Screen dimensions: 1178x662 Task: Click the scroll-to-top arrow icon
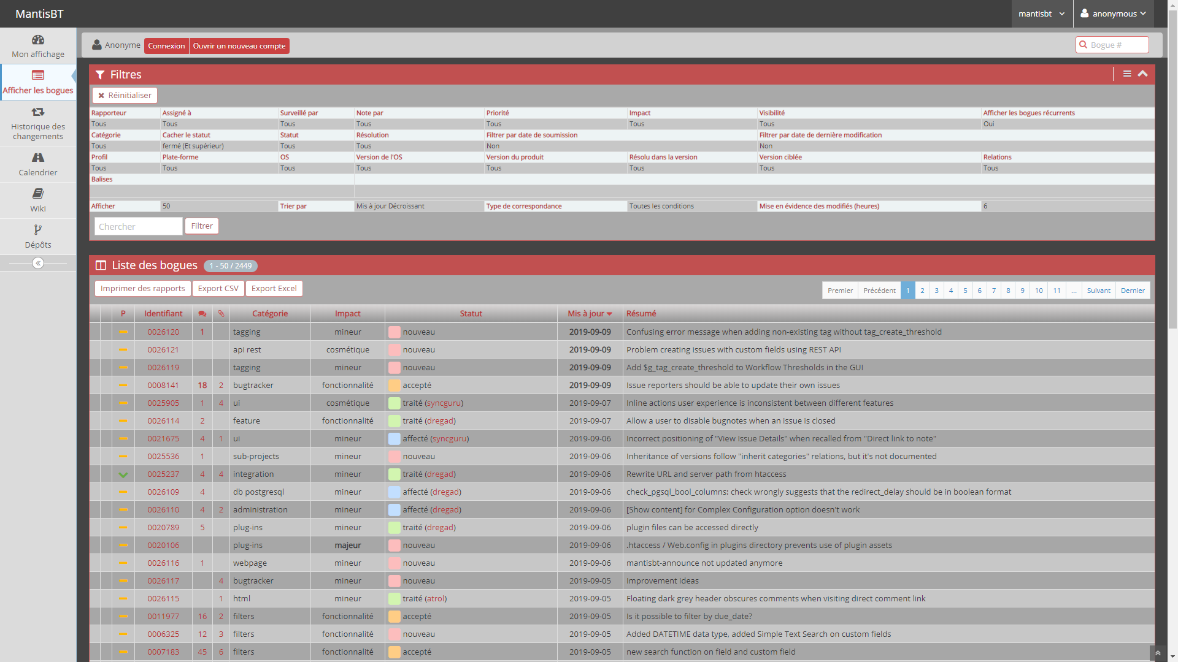(1158, 653)
